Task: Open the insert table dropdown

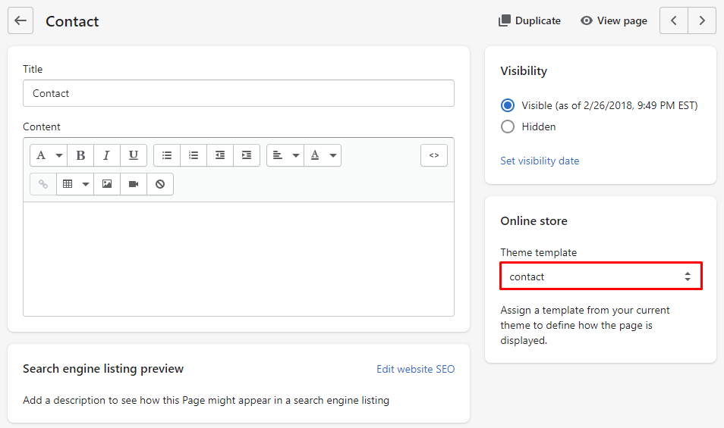Action: (x=75, y=184)
